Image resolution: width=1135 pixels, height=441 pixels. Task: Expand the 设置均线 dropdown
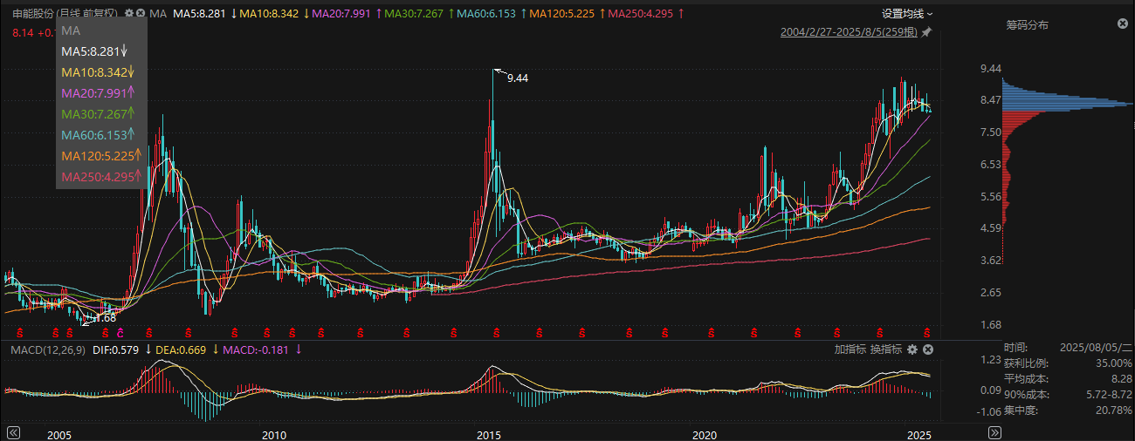click(907, 14)
